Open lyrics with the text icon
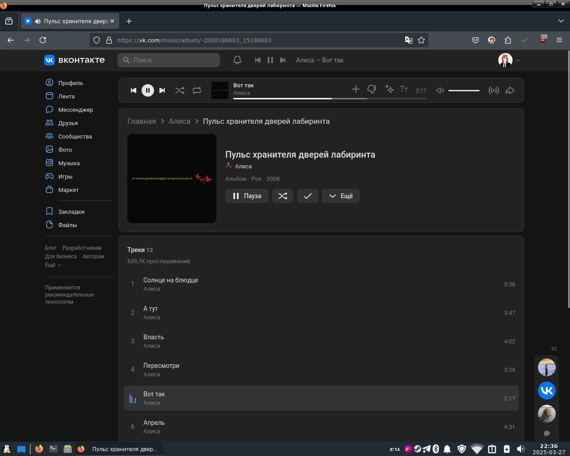Viewport: 570px width, 456px height. pos(404,90)
